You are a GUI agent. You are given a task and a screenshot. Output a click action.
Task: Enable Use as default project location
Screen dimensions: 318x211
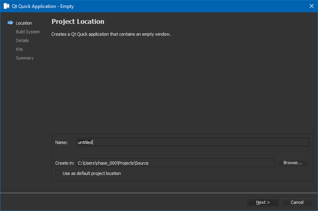[58, 173]
